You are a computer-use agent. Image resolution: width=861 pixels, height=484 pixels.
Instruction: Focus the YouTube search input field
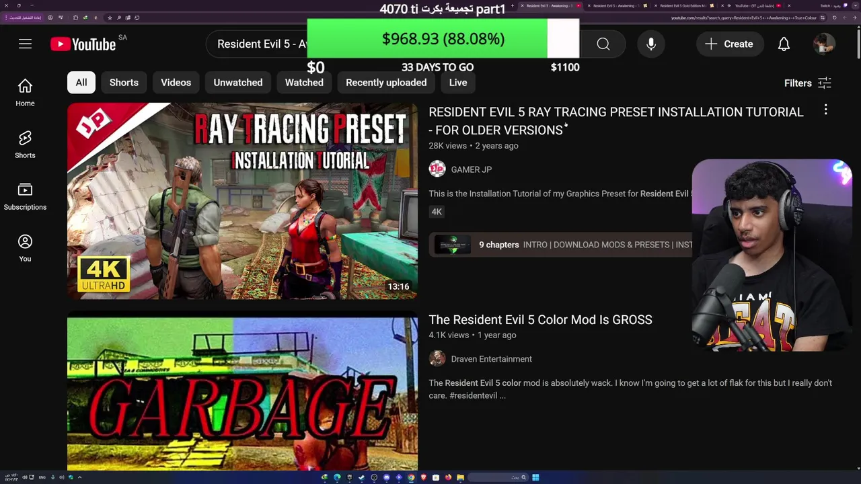click(x=262, y=44)
